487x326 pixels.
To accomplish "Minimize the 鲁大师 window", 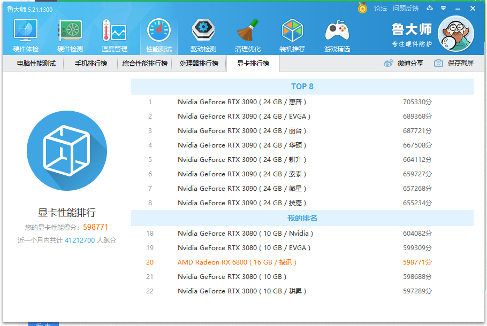I will tap(458, 9).
